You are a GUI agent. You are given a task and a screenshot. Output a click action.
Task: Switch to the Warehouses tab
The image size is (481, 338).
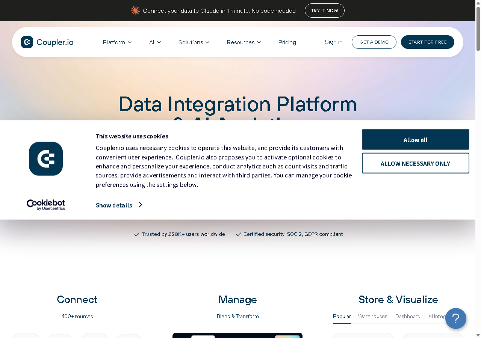point(372,316)
